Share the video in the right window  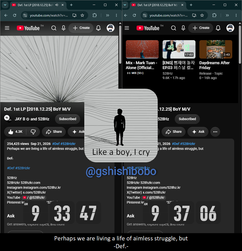(x=174, y=132)
